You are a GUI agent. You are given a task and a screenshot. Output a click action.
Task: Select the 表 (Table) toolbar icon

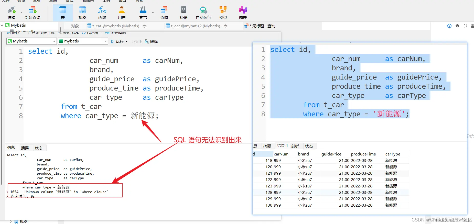63,13
